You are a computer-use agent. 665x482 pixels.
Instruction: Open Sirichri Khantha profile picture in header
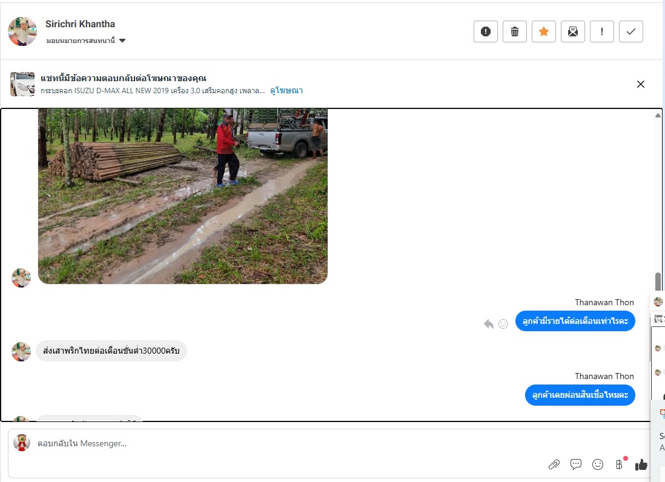22,31
